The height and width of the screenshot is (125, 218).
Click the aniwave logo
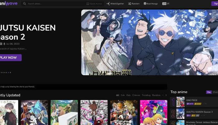[9, 3]
